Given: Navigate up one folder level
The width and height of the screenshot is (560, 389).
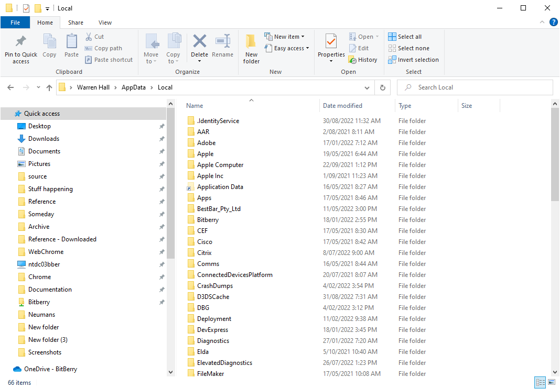Looking at the screenshot, I should click(49, 87).
